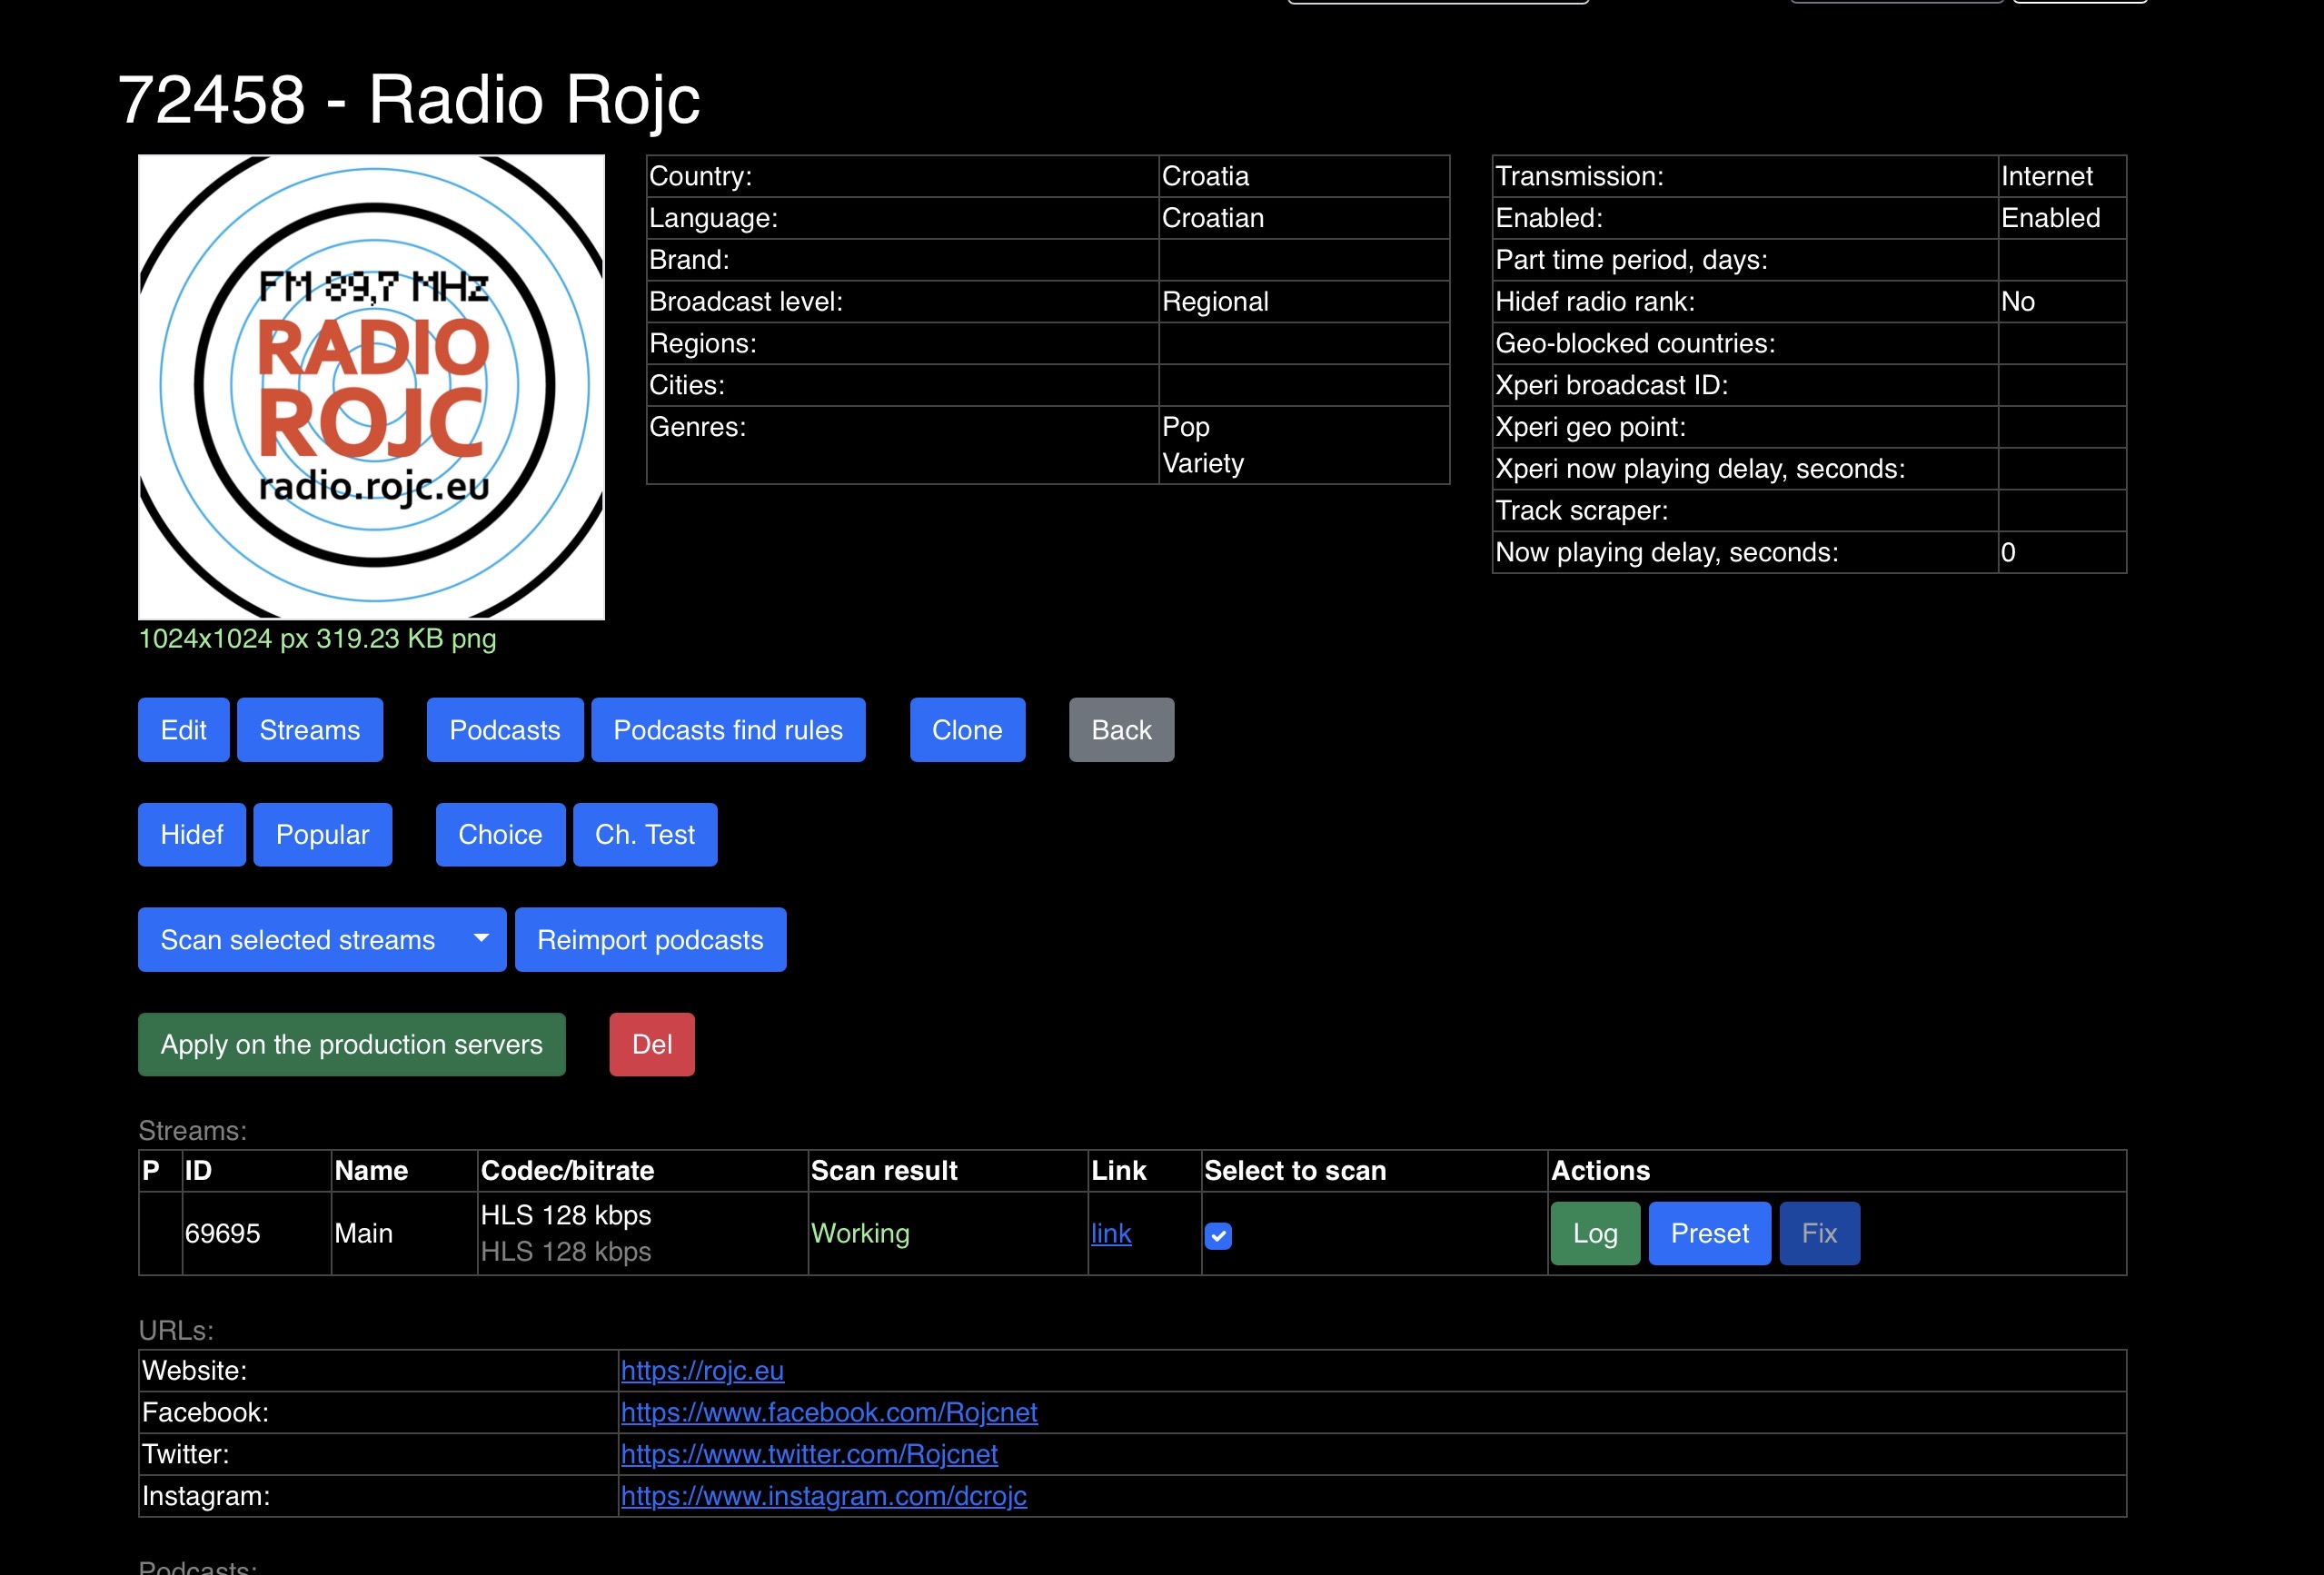Viewport: 2324px width, 1575px height.
Task: Clone this radio station
Action: point(967,730)
